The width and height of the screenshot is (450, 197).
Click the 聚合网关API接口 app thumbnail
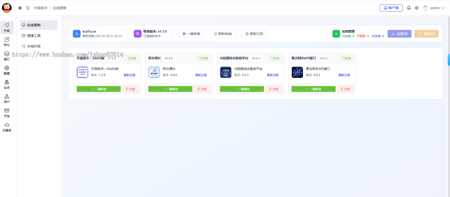coord(297,72)
